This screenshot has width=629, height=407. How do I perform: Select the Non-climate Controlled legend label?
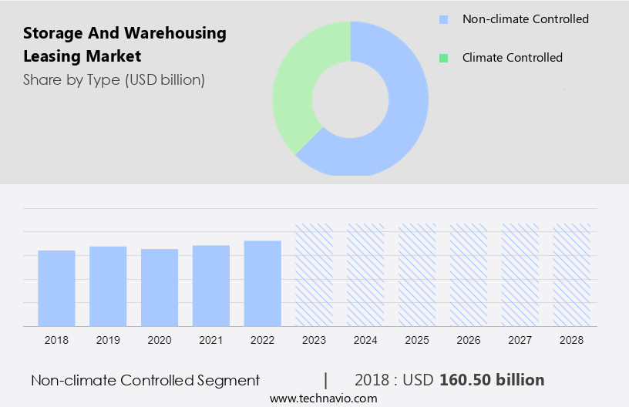[x=525, y=19]
